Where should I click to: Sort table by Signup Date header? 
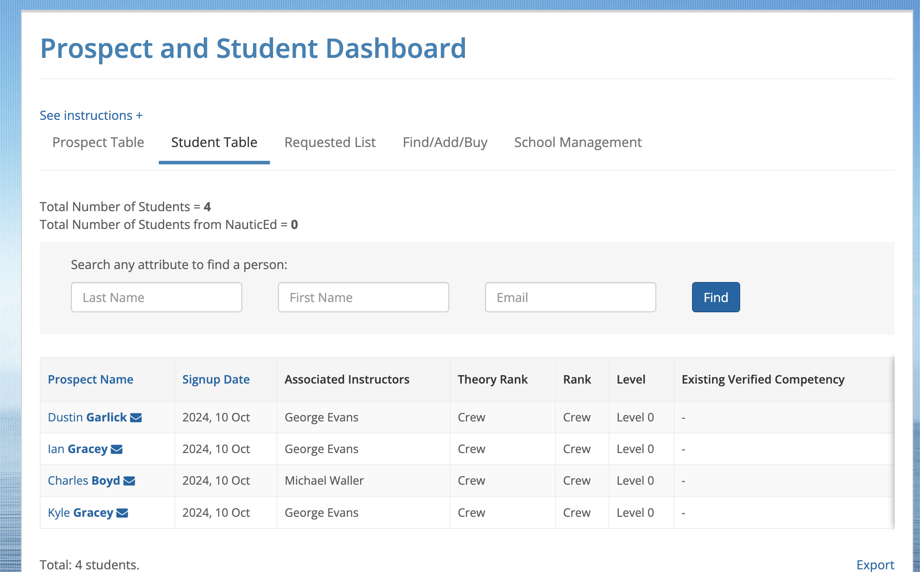click(216, 379)
